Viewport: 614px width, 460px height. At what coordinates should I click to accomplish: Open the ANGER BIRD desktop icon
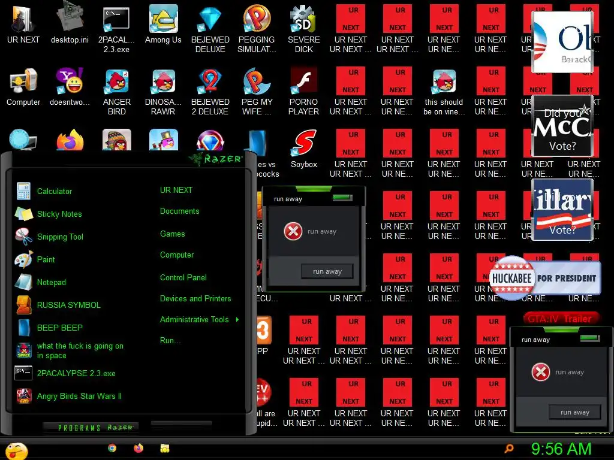[x=116, y=92]
